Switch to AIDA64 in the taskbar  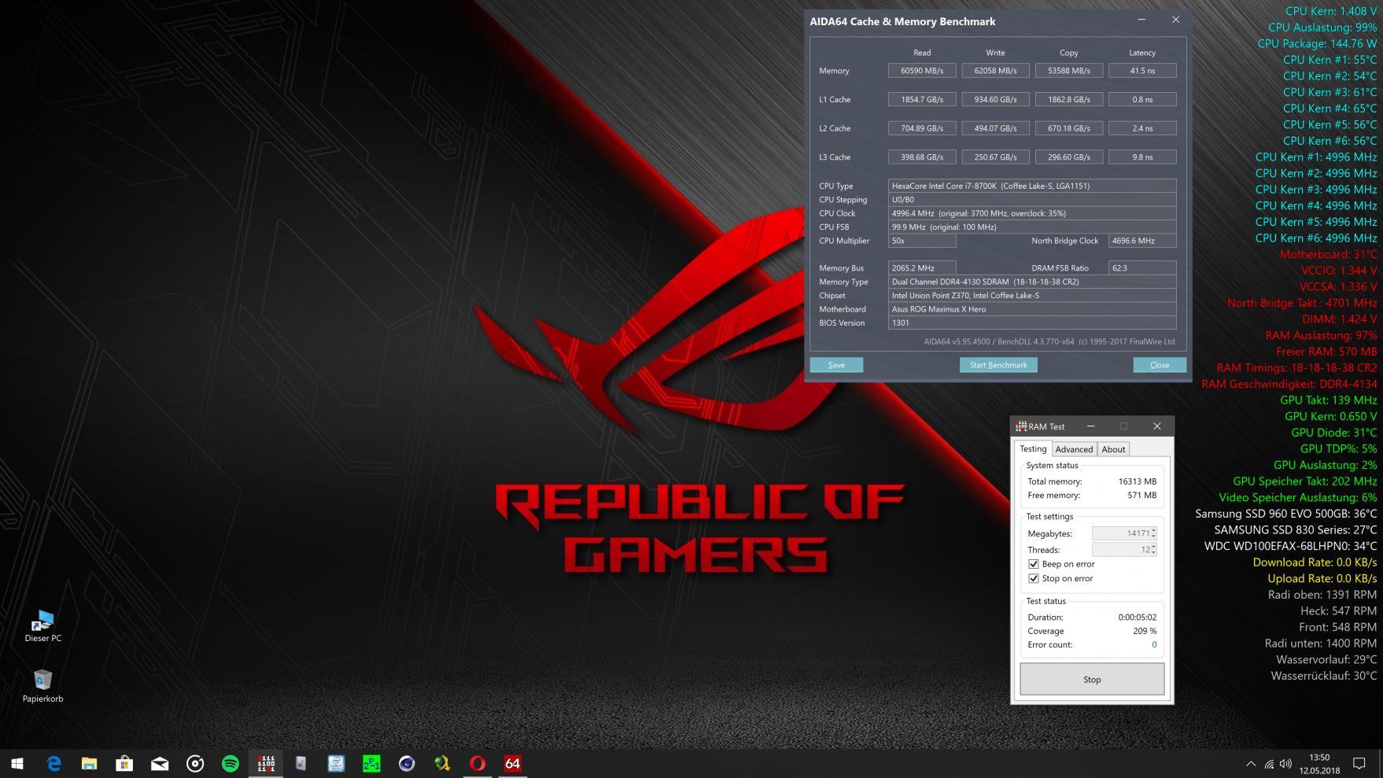[513, 763]
